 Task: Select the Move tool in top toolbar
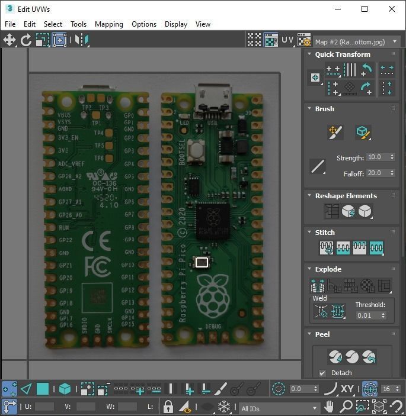click(9, 40)
